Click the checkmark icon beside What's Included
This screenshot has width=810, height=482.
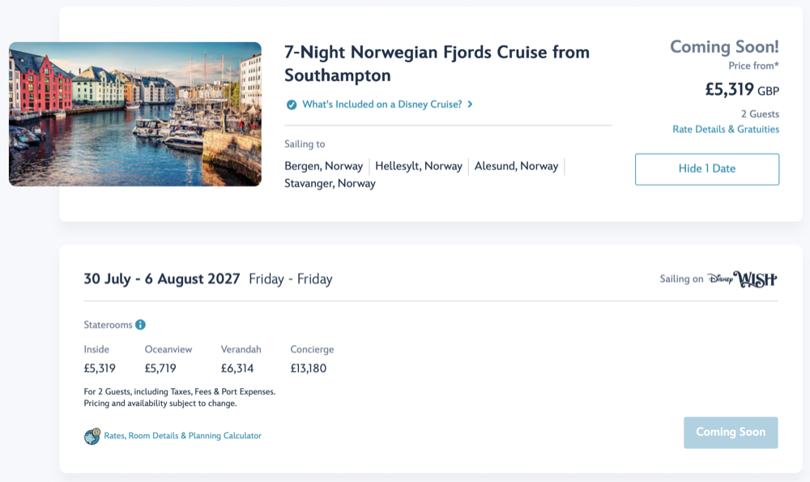[292, 105]
